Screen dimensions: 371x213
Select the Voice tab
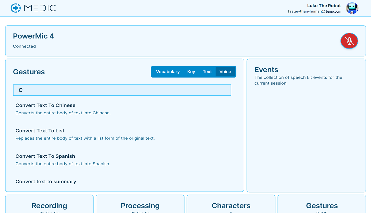click(225, 72)
